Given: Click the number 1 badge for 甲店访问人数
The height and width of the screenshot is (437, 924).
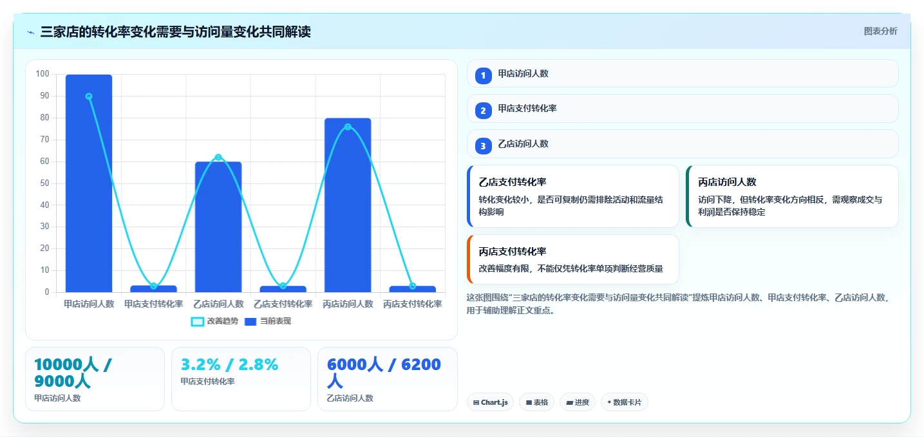Looking at the screenshot, I should pos(483,76).
